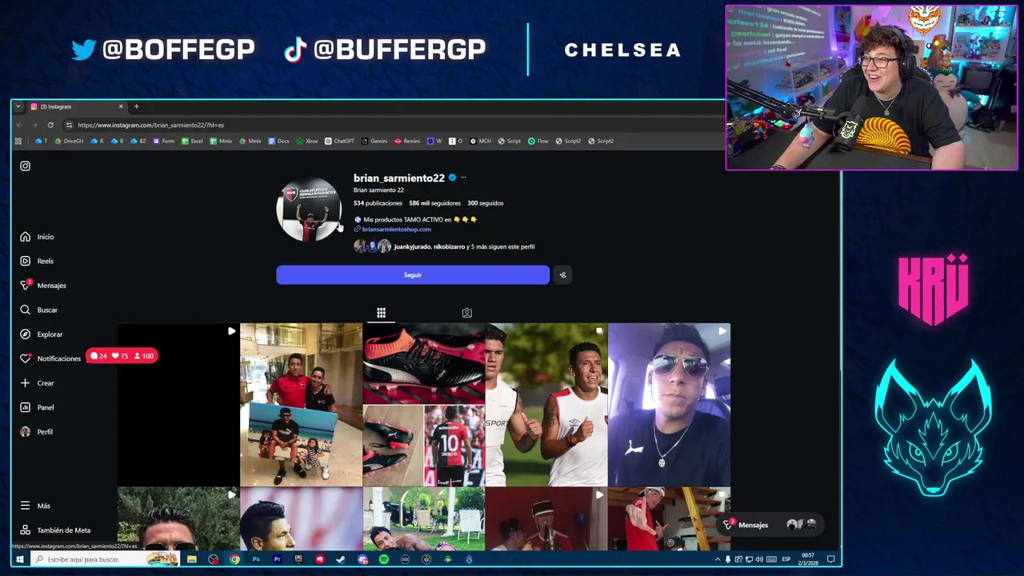This screenshot has height=576, width=1024.
Task: Click 586 mil seguidores count
Action: pyautogui.click(x=434, y=203)
